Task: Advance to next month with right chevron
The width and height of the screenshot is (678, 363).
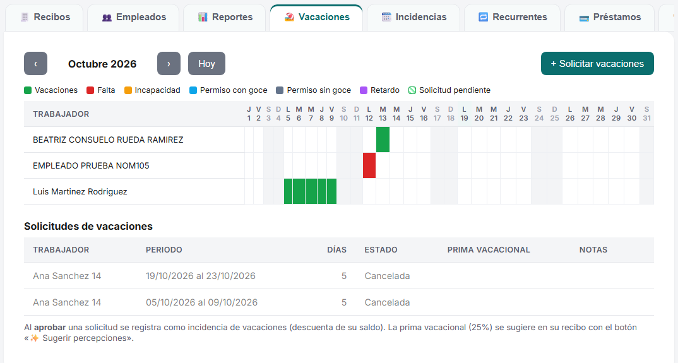Action: point(169,64)
